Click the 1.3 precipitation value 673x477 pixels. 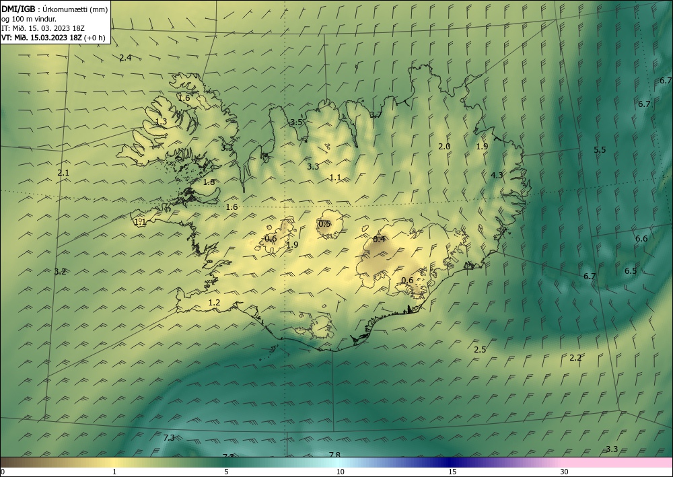click(161, 122)
